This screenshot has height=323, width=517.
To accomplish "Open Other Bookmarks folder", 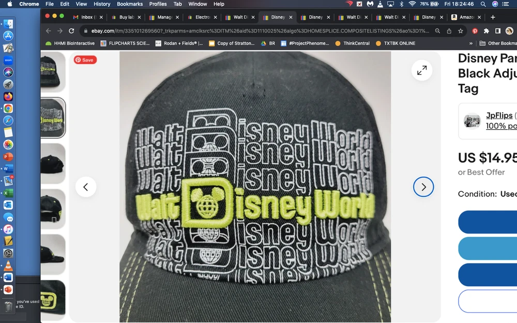I will click(497, 43).
